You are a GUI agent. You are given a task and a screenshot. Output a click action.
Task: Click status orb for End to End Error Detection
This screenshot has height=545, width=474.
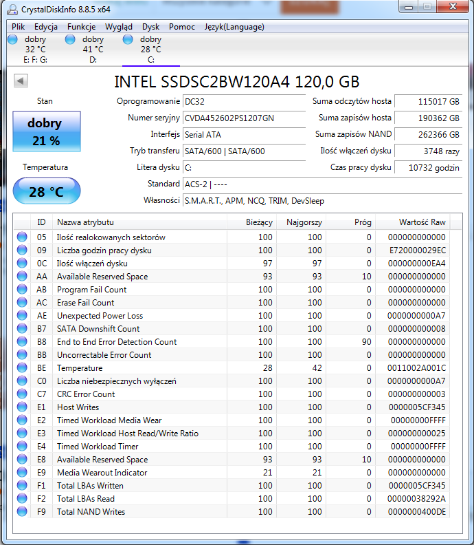coord(22,341)
